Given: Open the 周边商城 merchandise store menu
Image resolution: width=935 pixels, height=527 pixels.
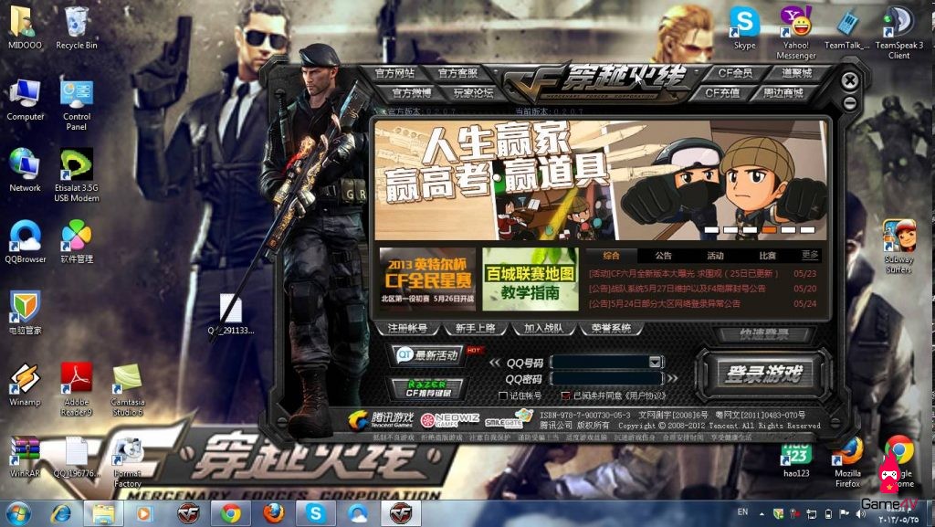Looking at the screenshot, I should point(783,93).
